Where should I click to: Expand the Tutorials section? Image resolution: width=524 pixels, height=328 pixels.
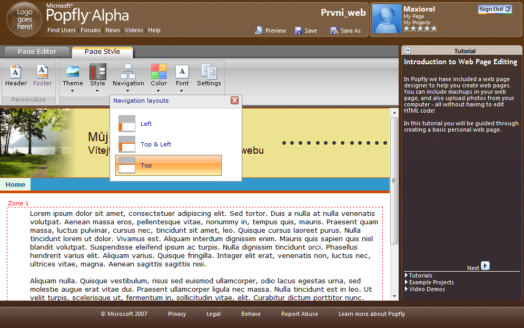[420, 275]
